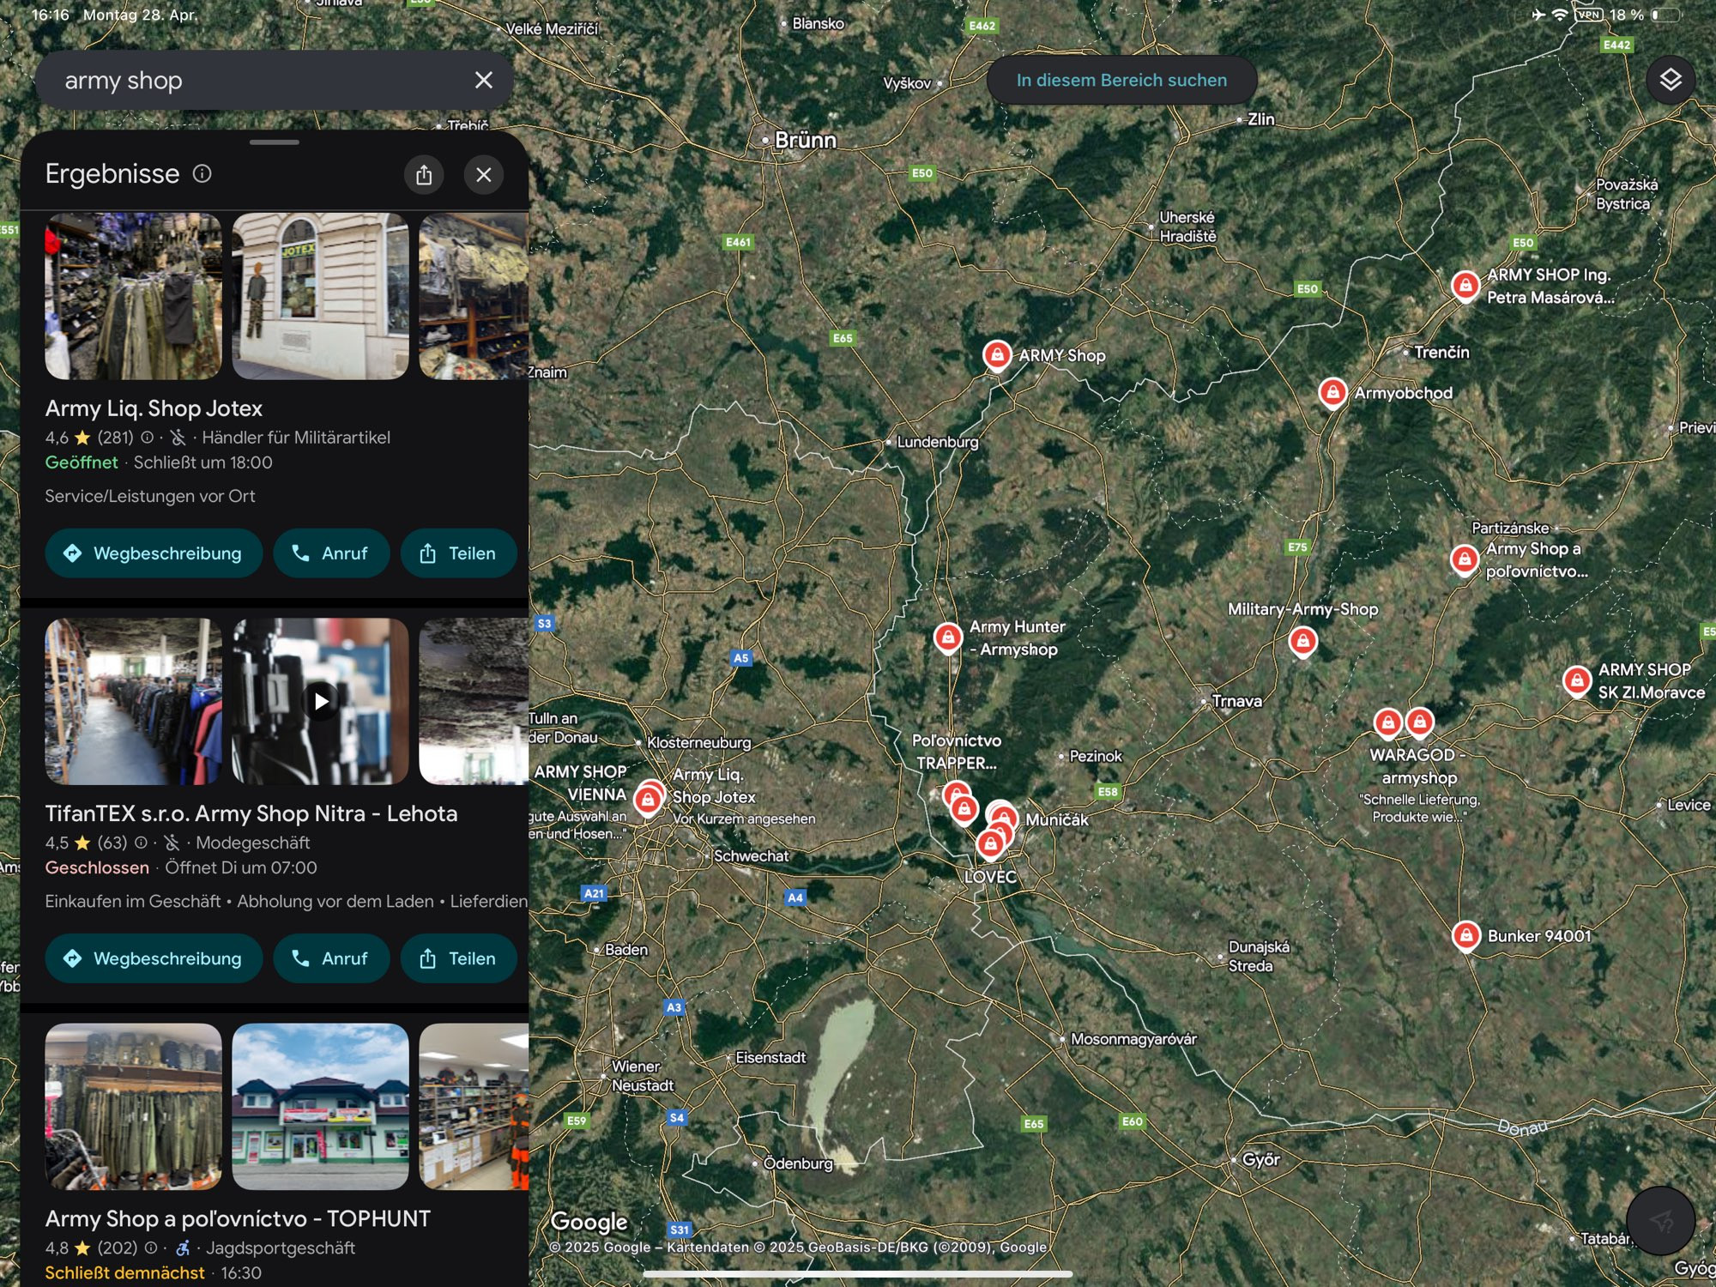Tap rightmost pin above WARAGOD - armyshop
1716x1287 pixels.
coord(1420,722)
